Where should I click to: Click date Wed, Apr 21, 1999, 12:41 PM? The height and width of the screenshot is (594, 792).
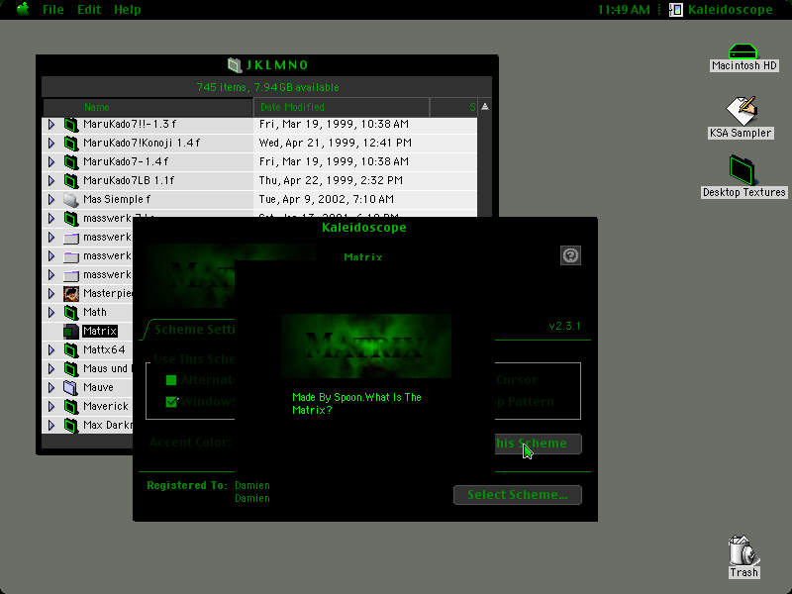(x=336, y=143)
